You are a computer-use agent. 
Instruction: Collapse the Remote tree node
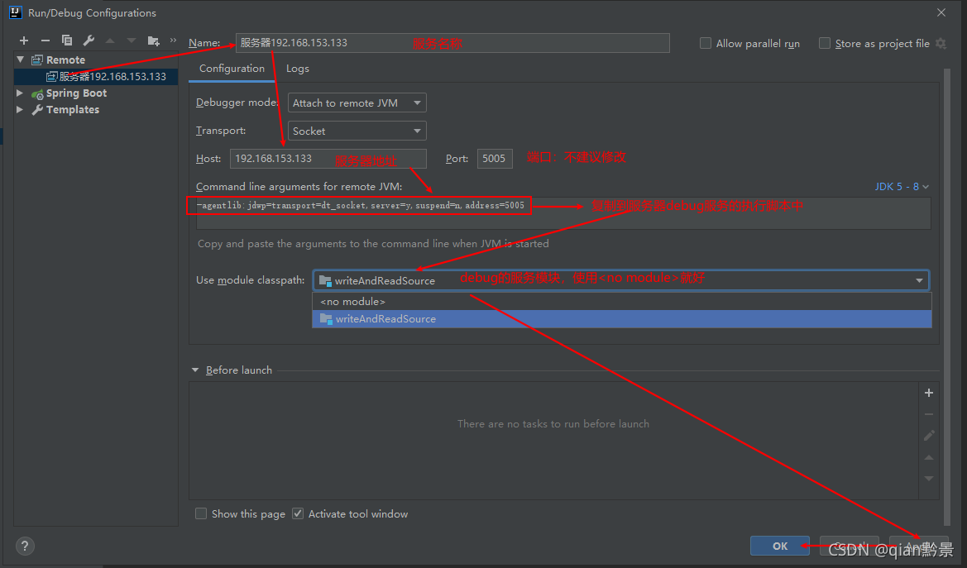[x=20, y=60]
